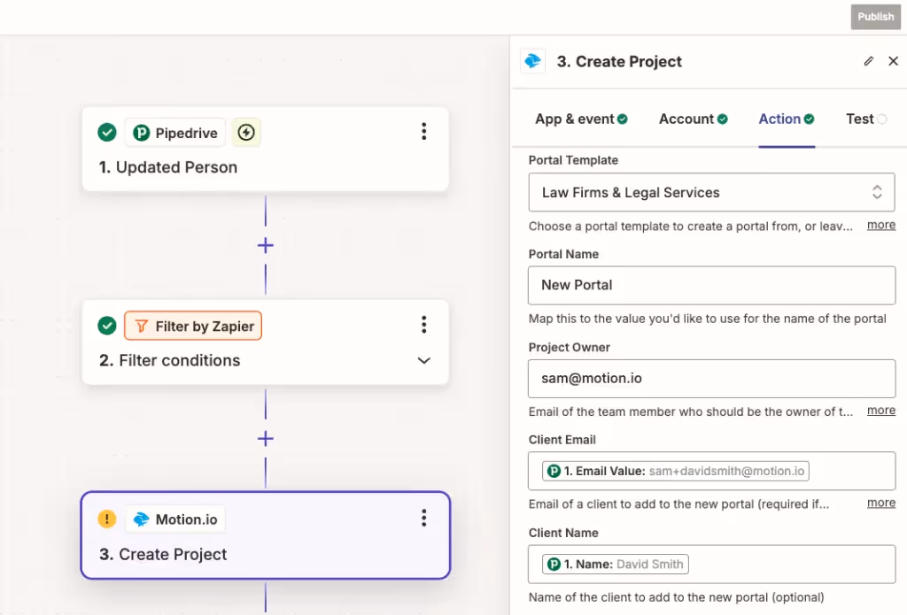Click the Project Owner field label
907x615 pixels.
[570, 348]
